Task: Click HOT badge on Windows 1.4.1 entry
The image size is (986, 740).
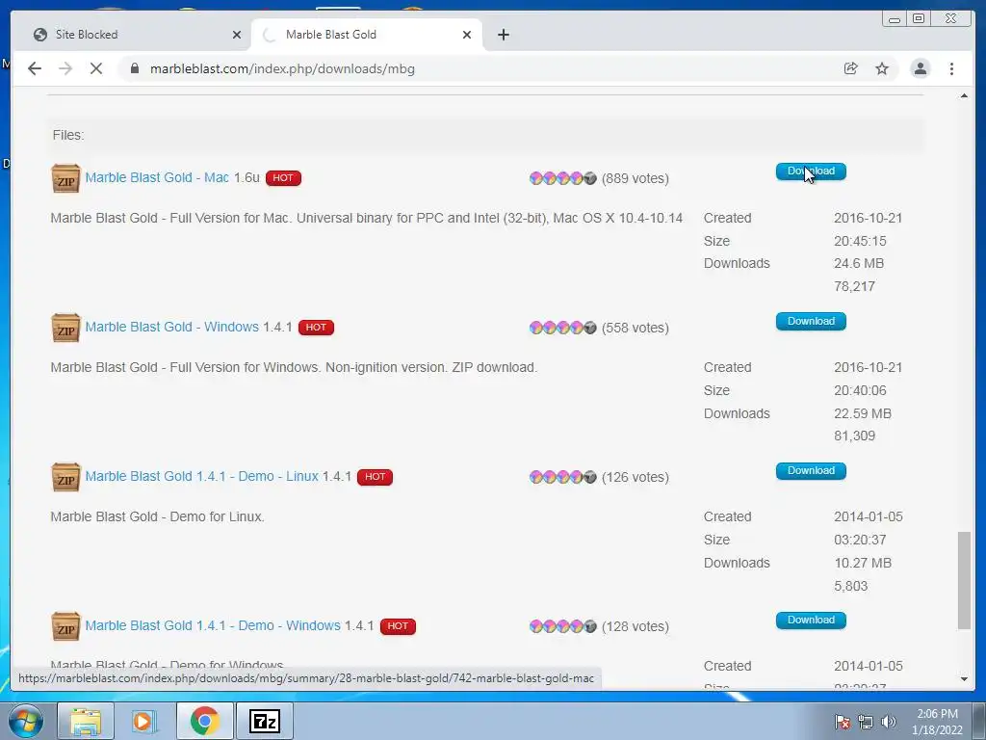Action: [x=316, y=328]
